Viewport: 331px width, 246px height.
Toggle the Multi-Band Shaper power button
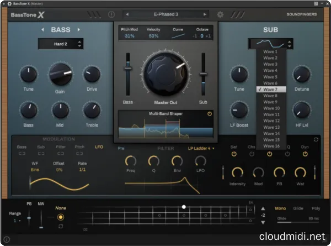click(210, 114)
